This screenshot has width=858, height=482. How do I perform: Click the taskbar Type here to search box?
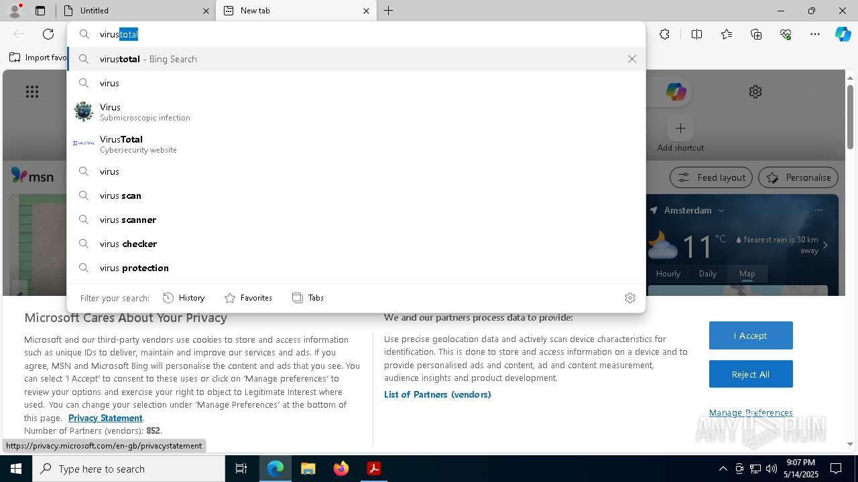(x=129, y=469)
